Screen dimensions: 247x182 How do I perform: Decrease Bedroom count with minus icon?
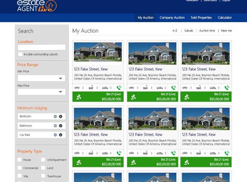coord(55,117)
